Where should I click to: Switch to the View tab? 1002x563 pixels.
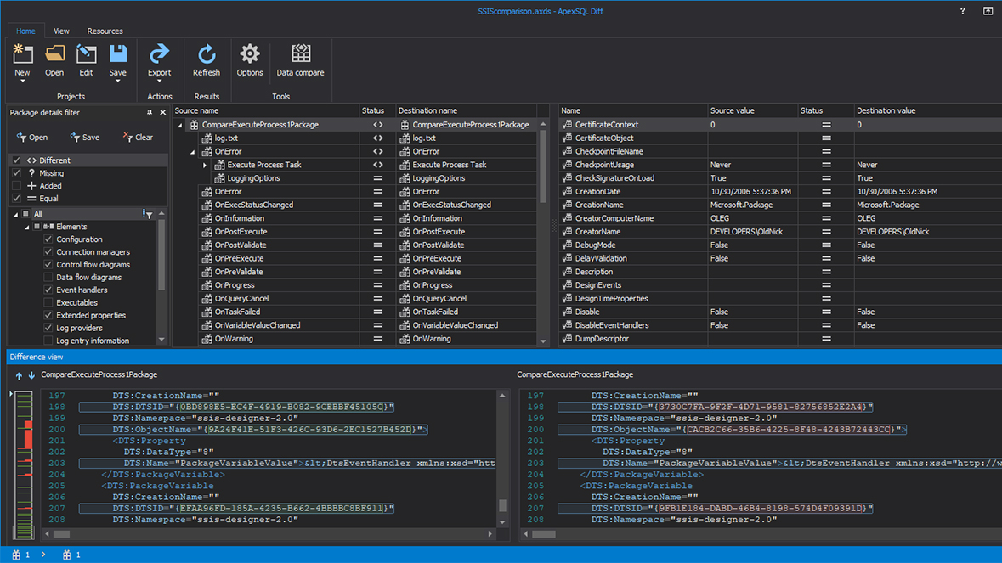(x=60, y=31)
